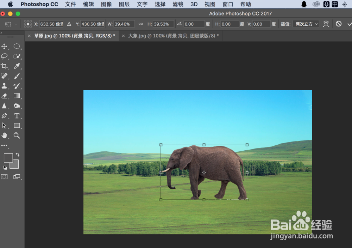The height and width of the screenshot is (248, 352).
Task: Open the 图层 menu
Action: coord(124,4)
